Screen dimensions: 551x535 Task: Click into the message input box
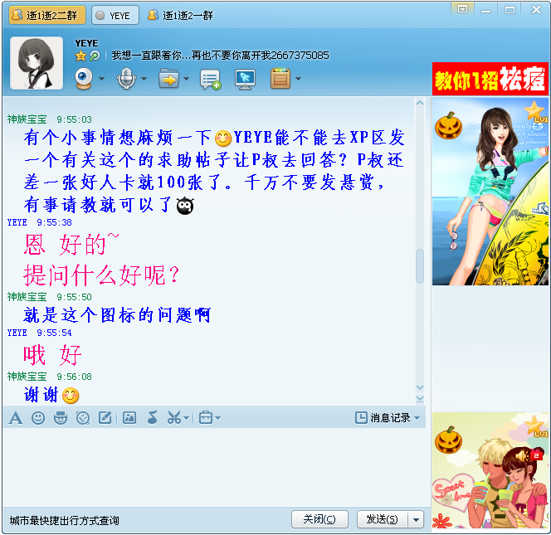214,467
